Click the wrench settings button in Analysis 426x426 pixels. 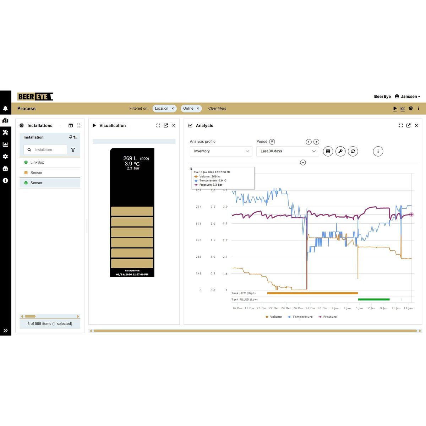340,151
